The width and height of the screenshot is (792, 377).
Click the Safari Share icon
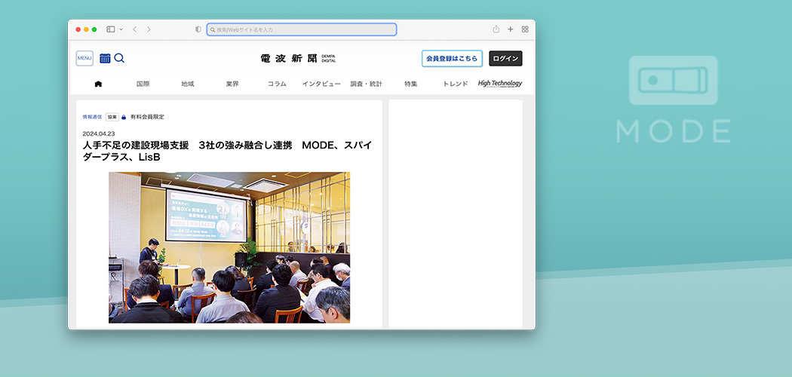click(x=496, y=29)
